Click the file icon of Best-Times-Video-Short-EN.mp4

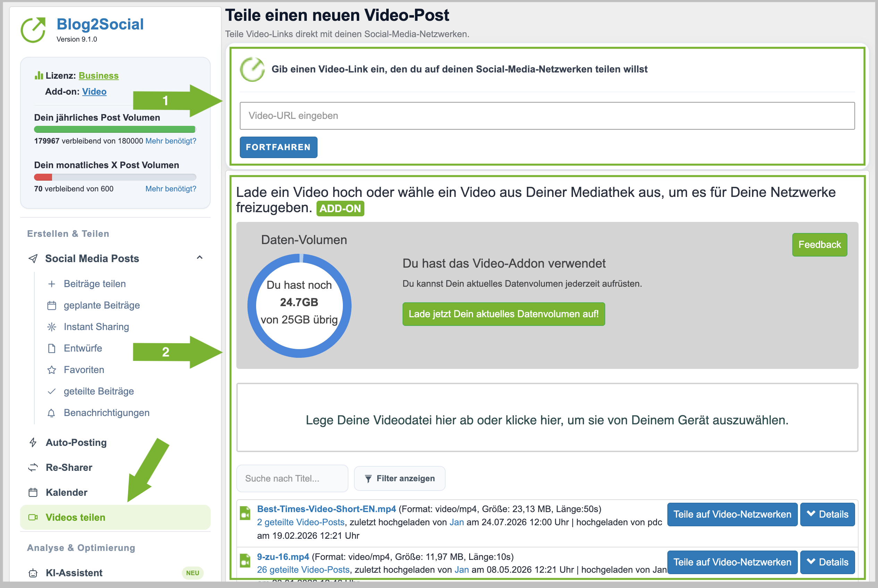245,513
